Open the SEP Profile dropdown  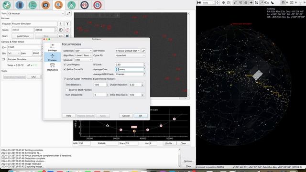coord(128,51)
